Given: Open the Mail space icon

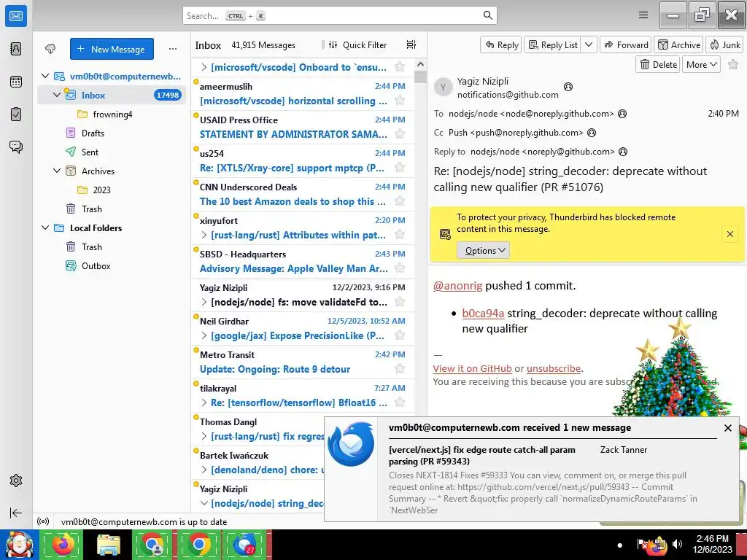Looking at the screenshot, I should pos(16,16).
